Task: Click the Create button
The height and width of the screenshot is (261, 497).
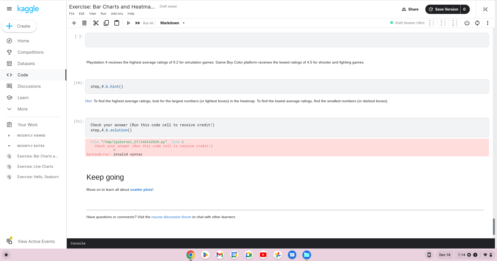Action: coord(19,26)
